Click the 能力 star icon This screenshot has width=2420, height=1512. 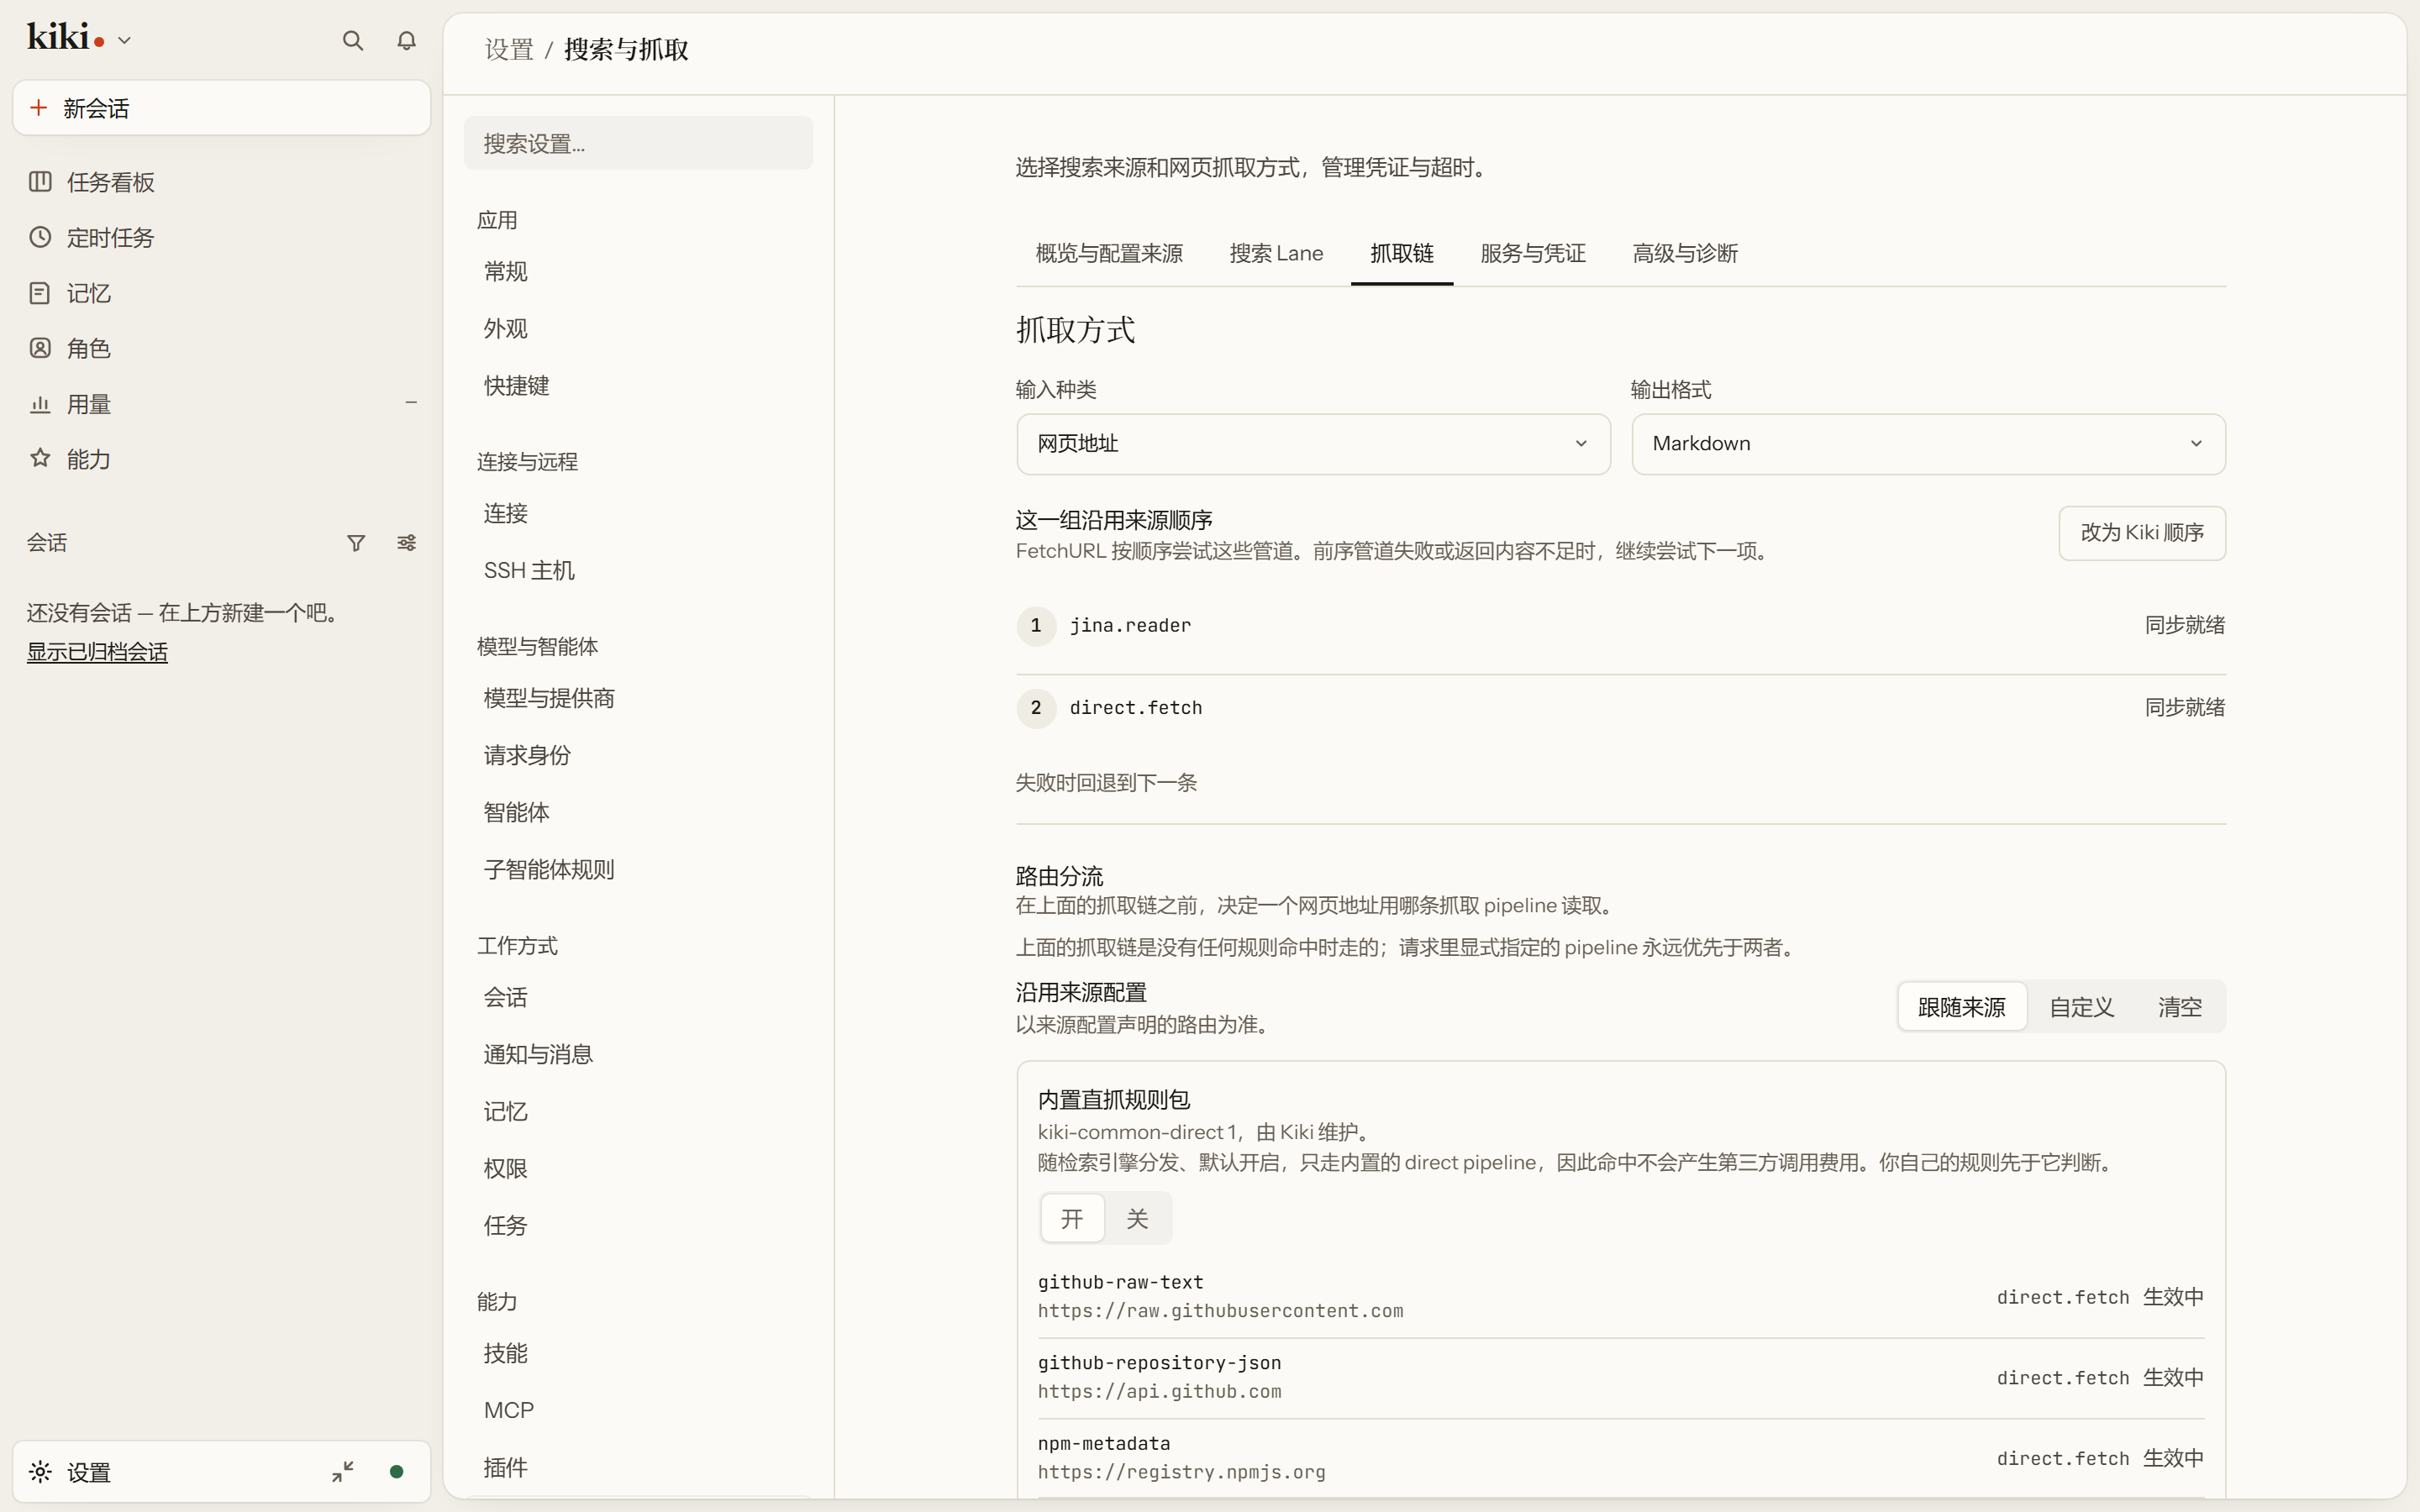point(40,458)
